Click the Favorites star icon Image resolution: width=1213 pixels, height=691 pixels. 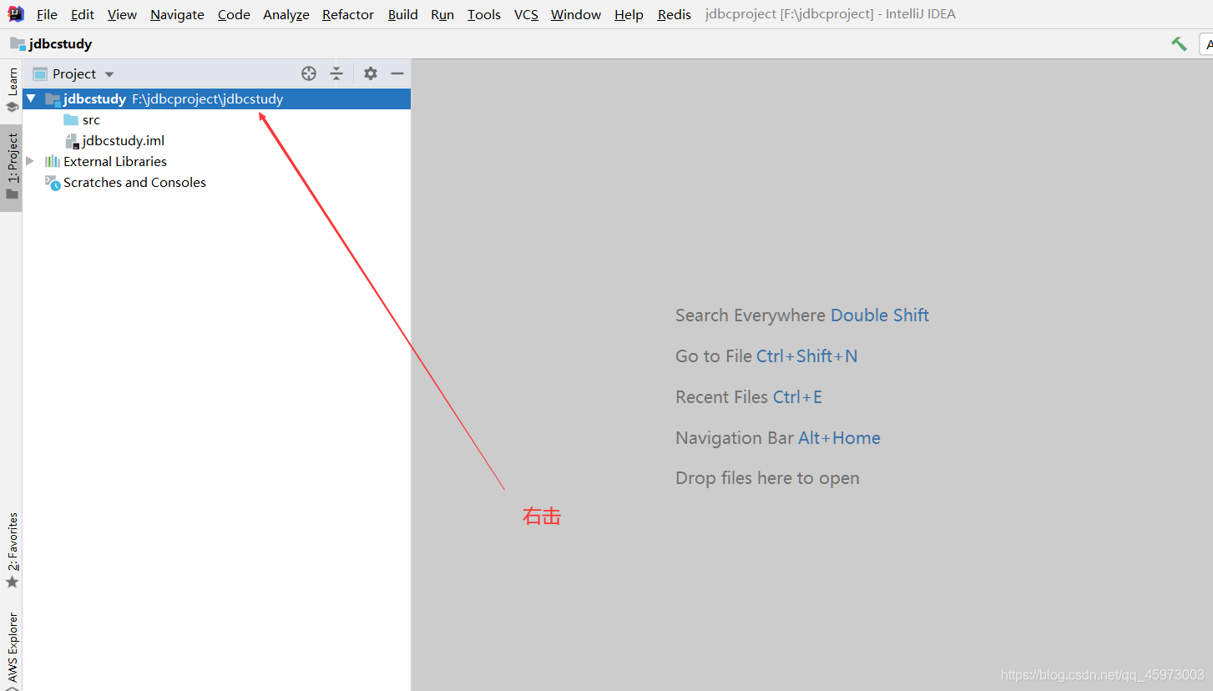click(x=12, y=582)
